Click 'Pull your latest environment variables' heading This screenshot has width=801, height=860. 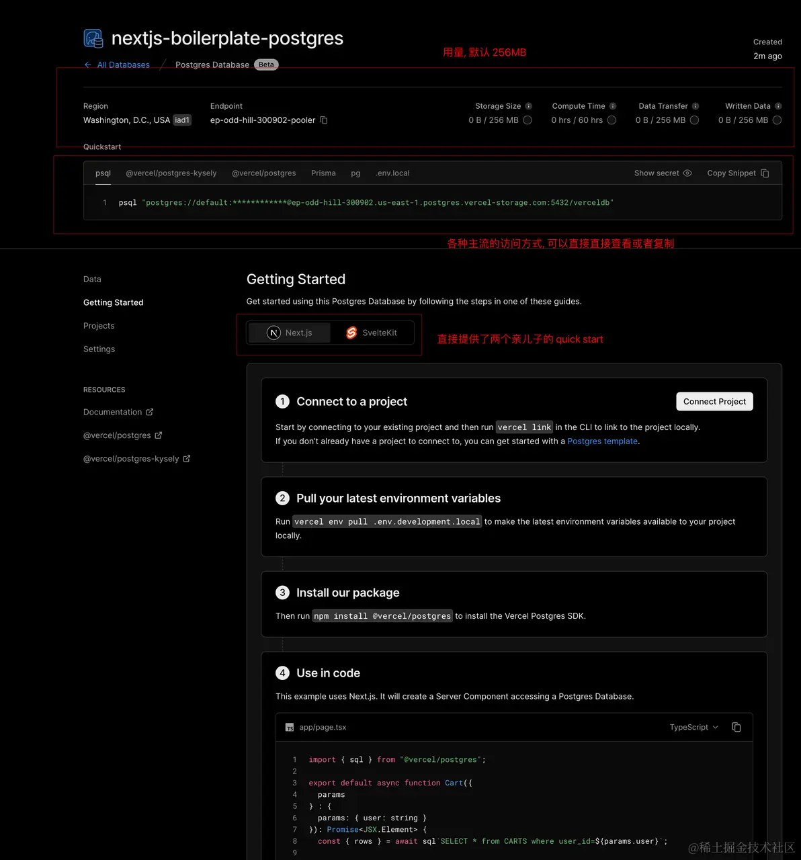click(398, 499)
